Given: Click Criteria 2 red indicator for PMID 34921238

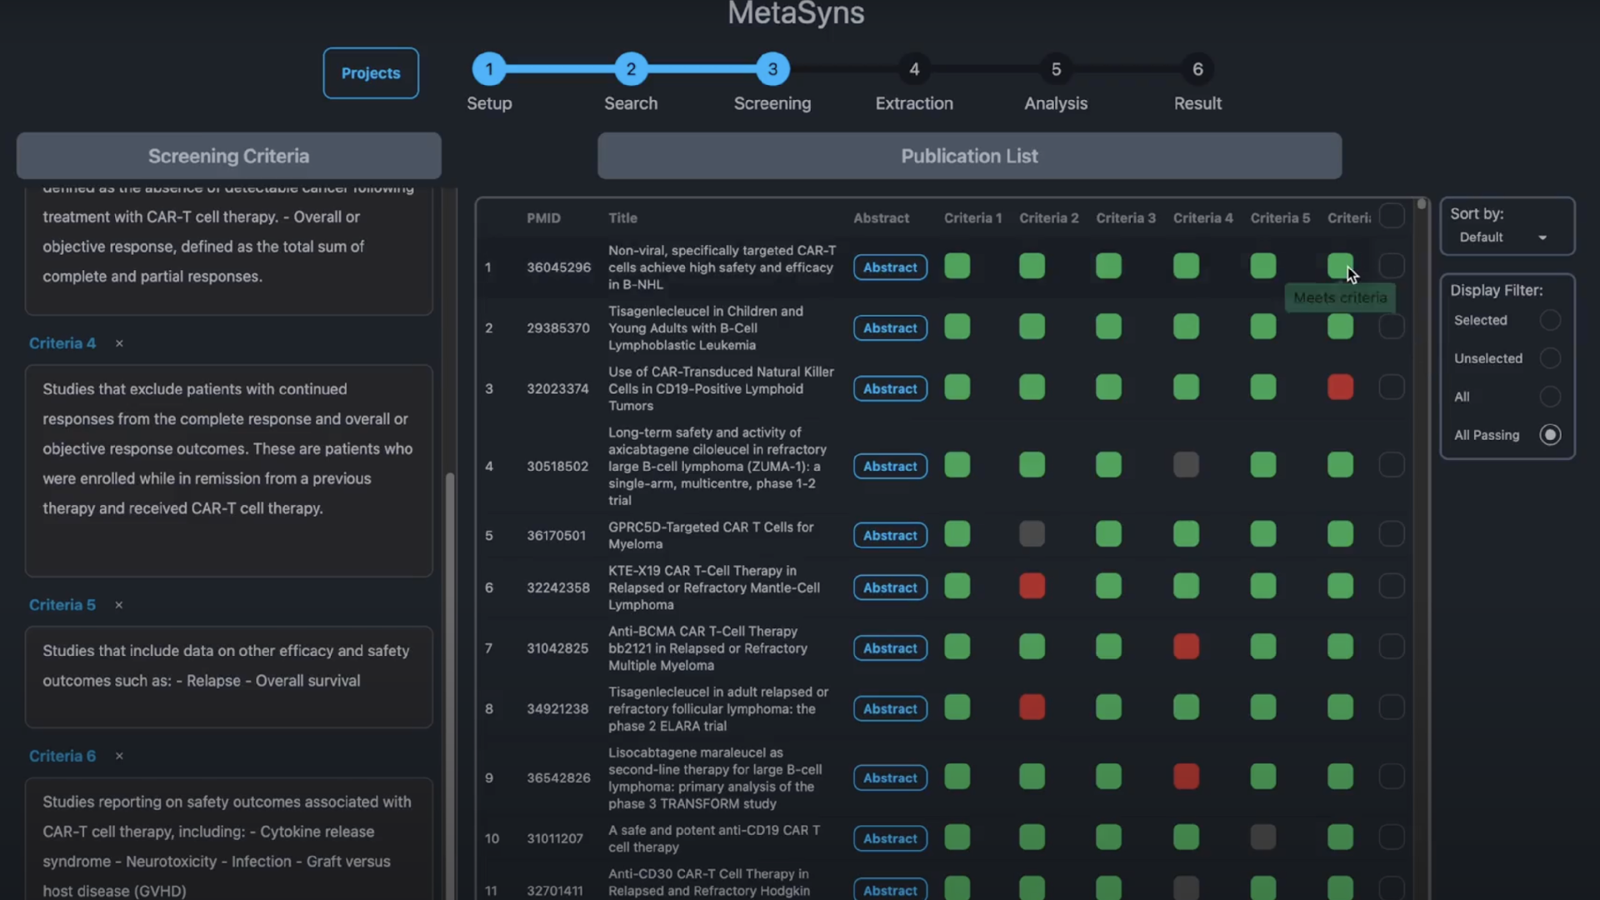Looking at the screenshot, I should tap(1032, 707).
